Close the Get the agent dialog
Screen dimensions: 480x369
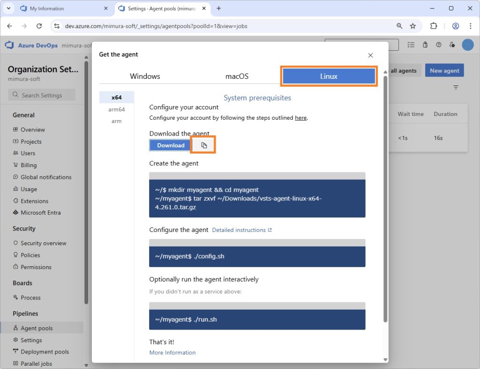click(x=370, y=55)
